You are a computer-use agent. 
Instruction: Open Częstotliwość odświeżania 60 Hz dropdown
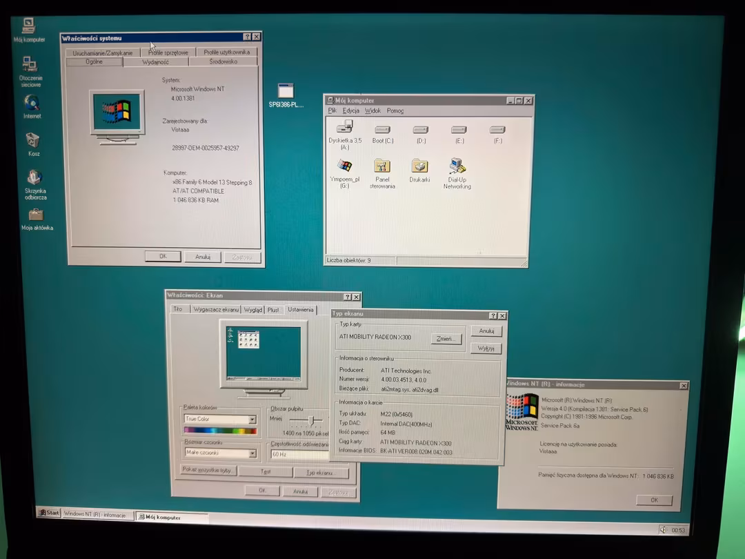[x=299, y=454]
